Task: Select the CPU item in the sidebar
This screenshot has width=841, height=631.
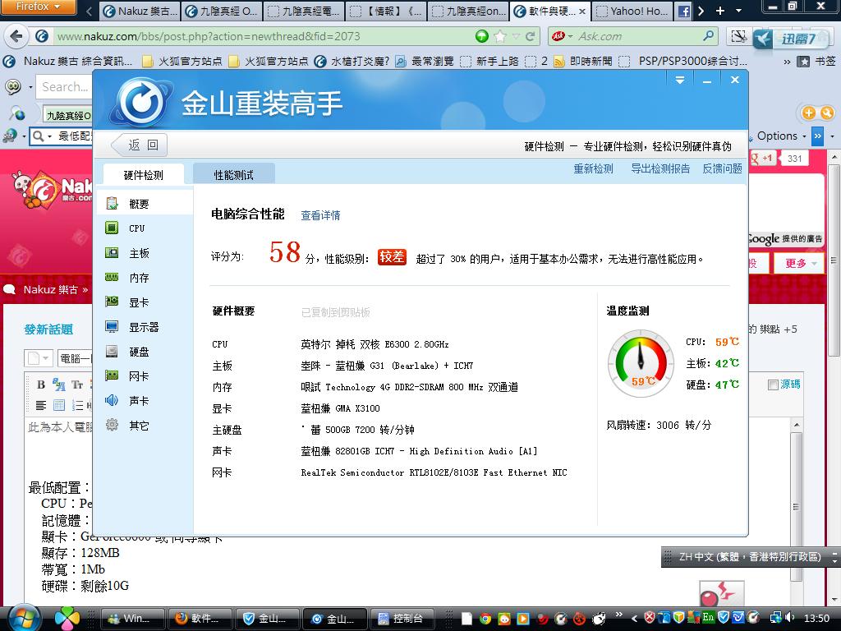Action: 136,228
